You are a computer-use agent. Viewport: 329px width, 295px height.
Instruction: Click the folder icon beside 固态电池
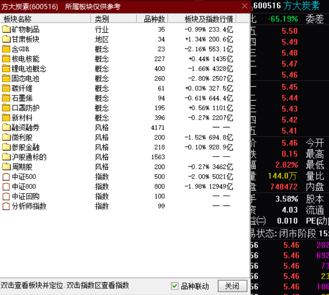6,78
